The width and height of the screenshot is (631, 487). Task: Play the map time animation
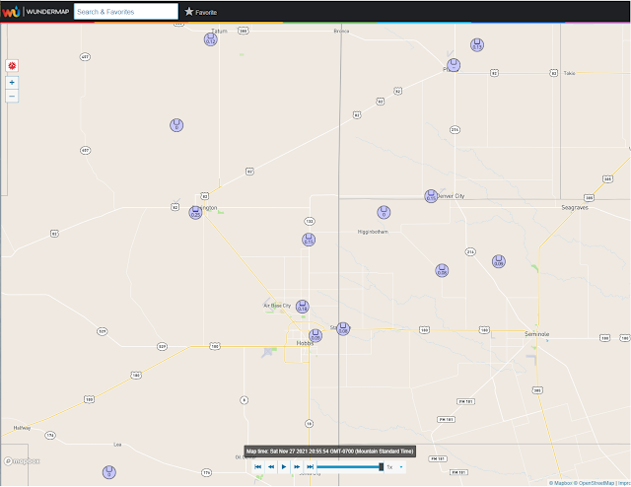(284, 467)
